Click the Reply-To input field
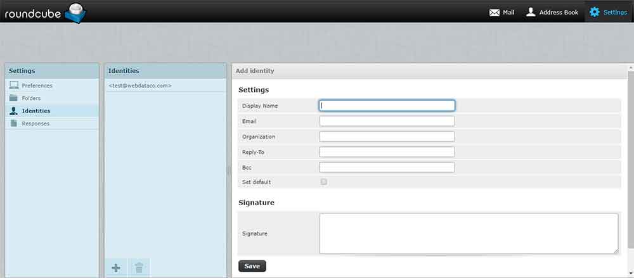This screenshot has height=278, width=634. (387, 152)
